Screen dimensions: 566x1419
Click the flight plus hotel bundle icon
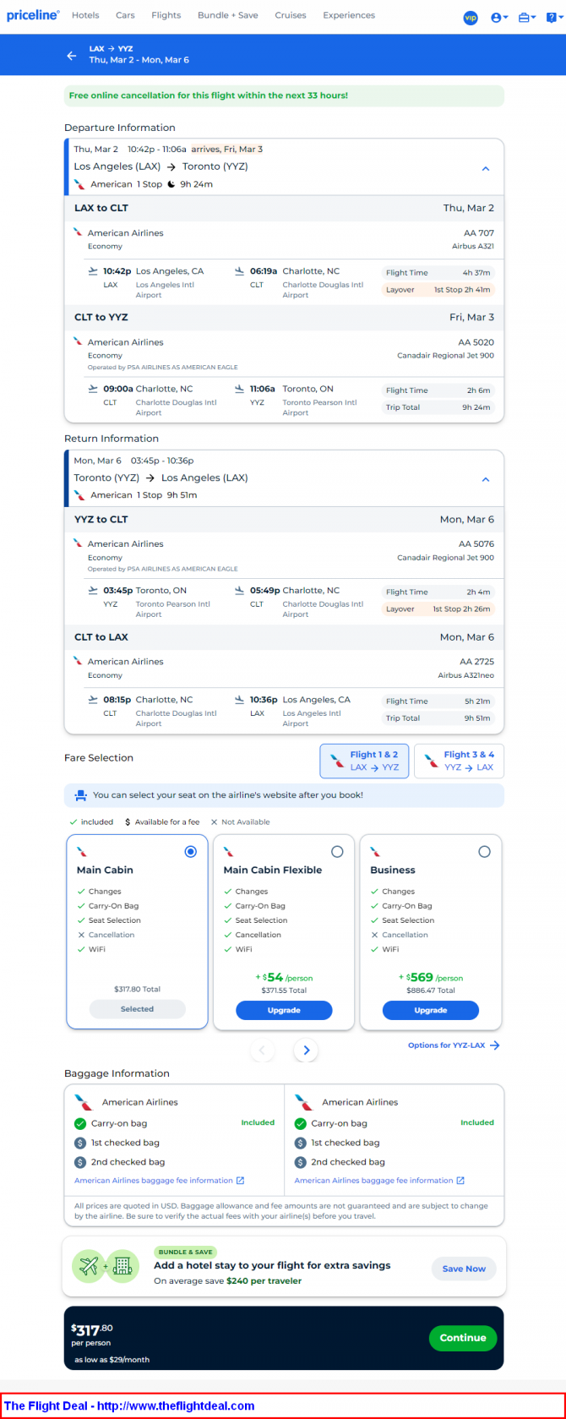pyautogui.click(x=106, y=1266)
